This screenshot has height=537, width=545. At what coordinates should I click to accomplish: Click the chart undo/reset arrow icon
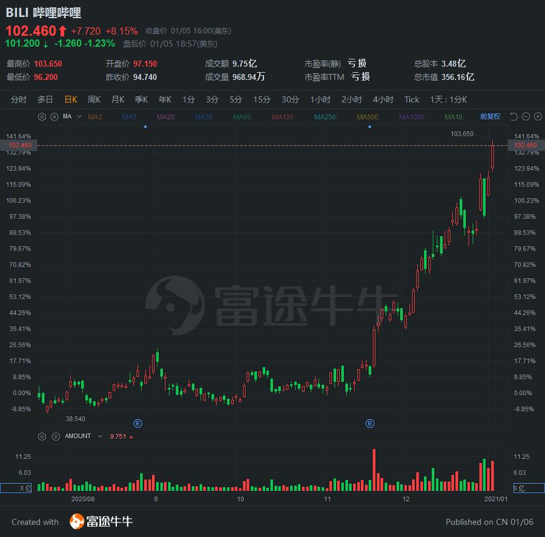click(x=514, y=116)
